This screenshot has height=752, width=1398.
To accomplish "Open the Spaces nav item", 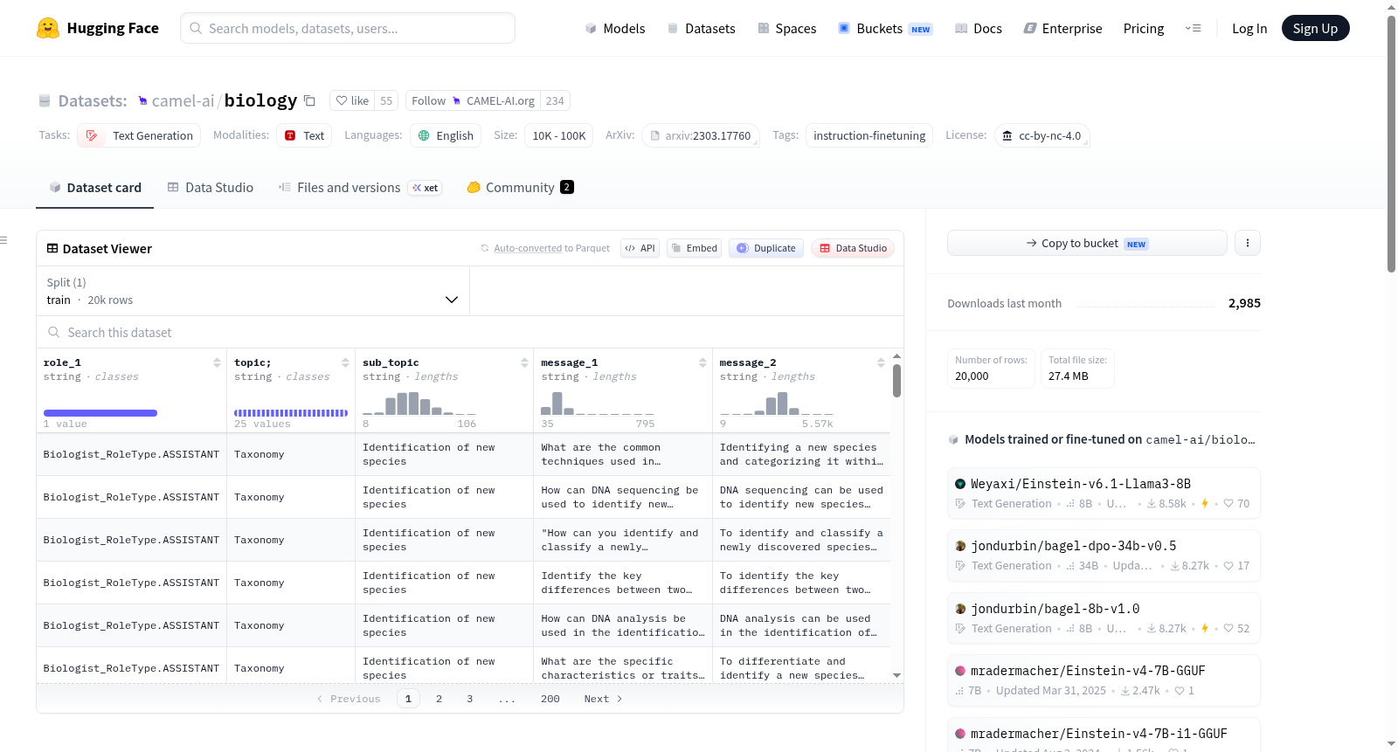I will [787, 28].
